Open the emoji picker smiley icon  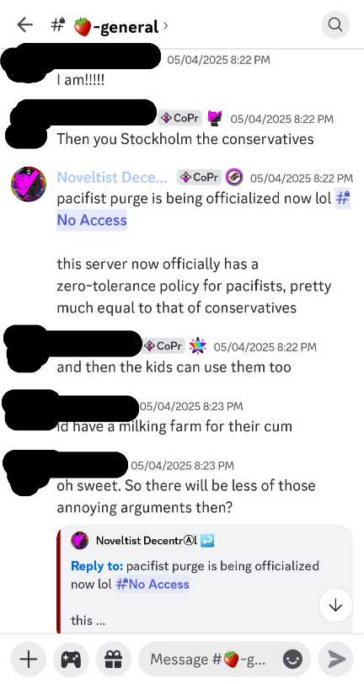(292, 659)
